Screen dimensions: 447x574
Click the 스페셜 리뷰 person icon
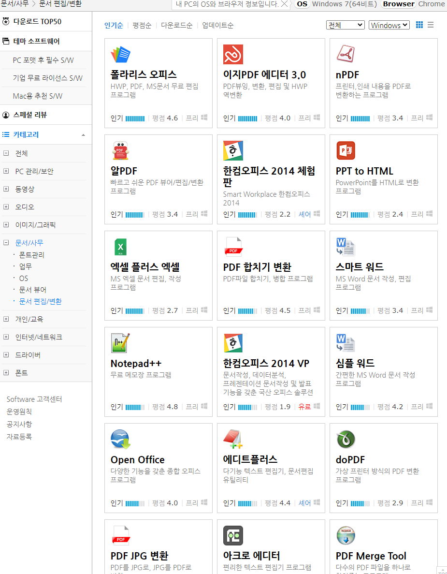pos(6,115)
